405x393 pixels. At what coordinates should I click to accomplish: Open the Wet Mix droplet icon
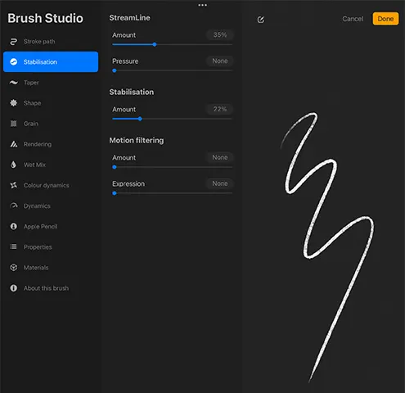(13, 165)
